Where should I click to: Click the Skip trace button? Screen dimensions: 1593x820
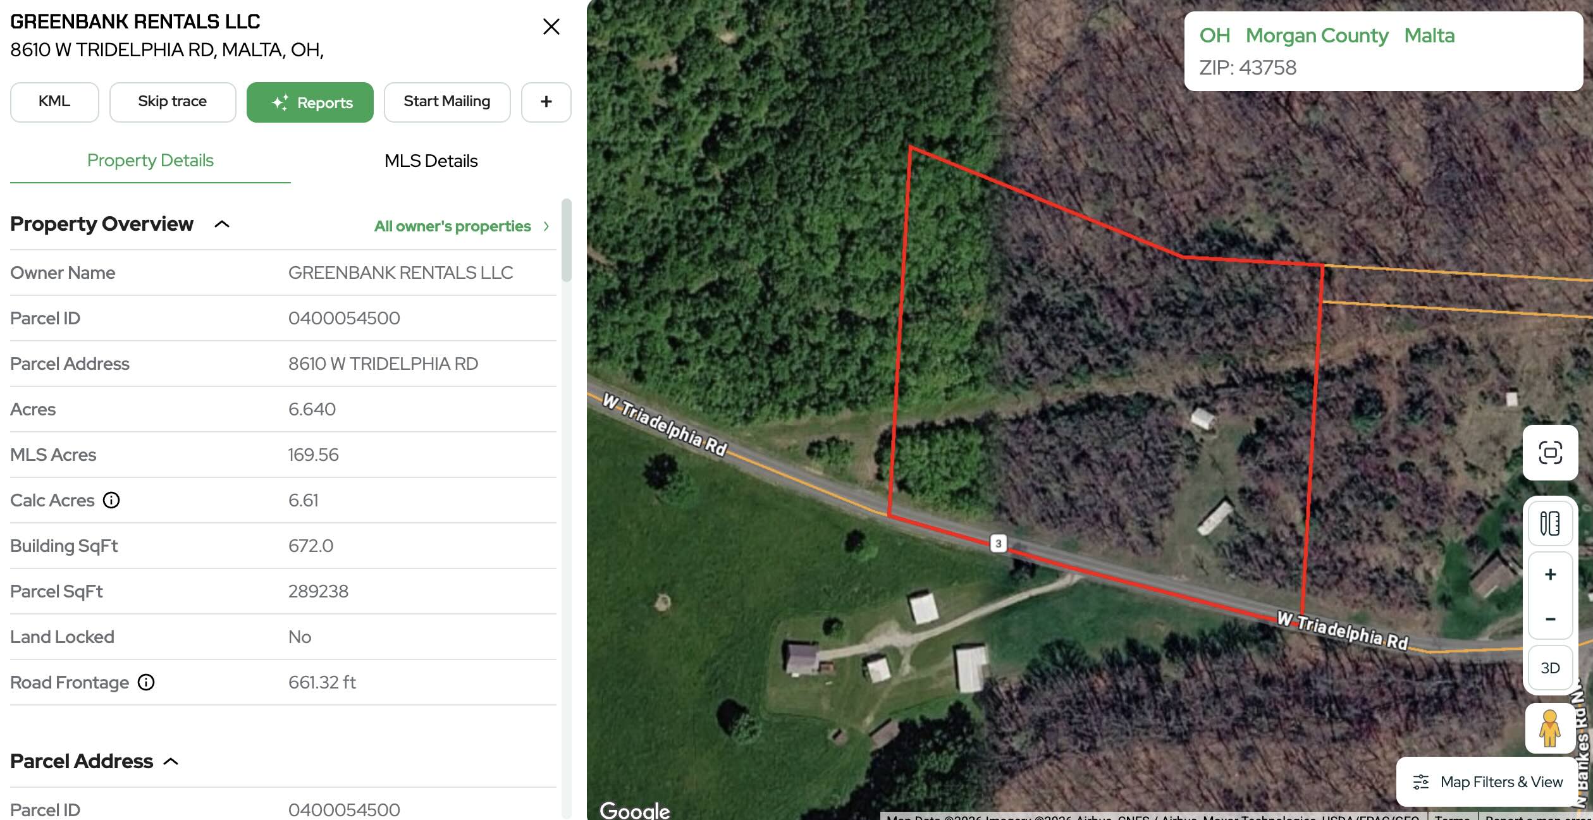tap(173, 102)
